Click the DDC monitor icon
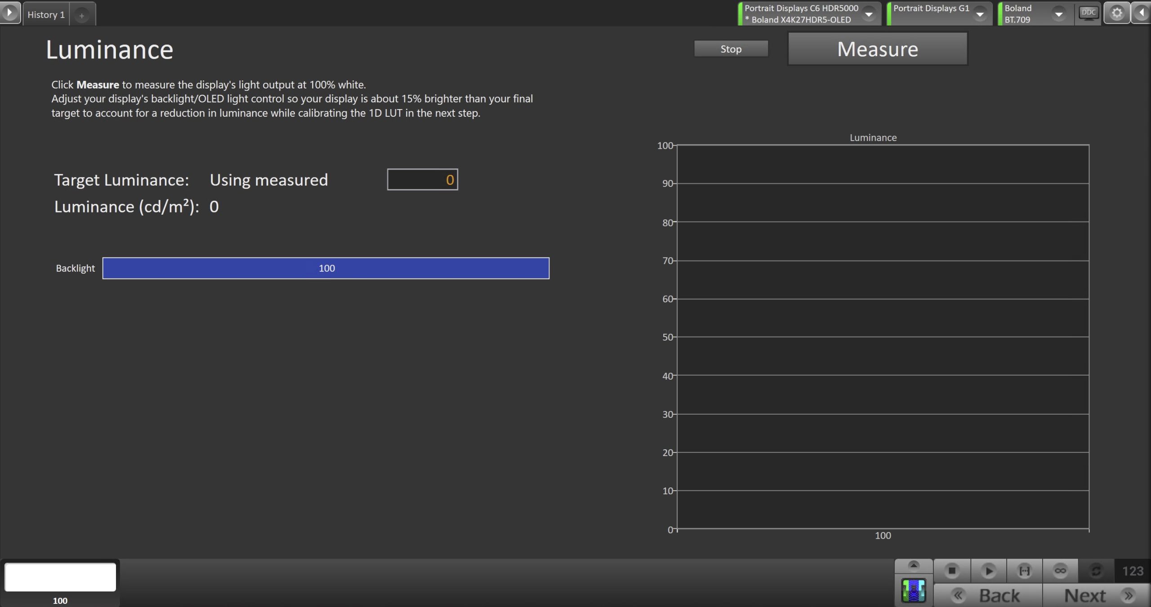 click(x=1088, y=13)
